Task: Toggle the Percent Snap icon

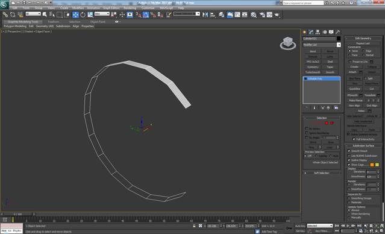Action: click(x=153, y=14)
